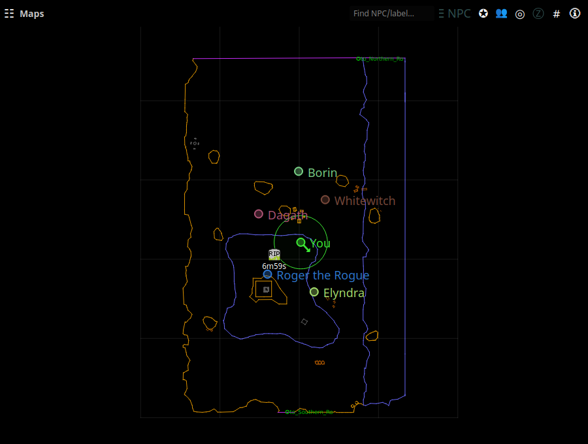
Task: Click the star marker icon in toolbar
Action: (483, 14)
